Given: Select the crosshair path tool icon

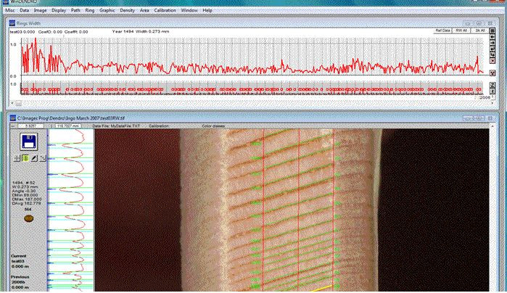Looking at the screenshot, I should coord(17,158).
